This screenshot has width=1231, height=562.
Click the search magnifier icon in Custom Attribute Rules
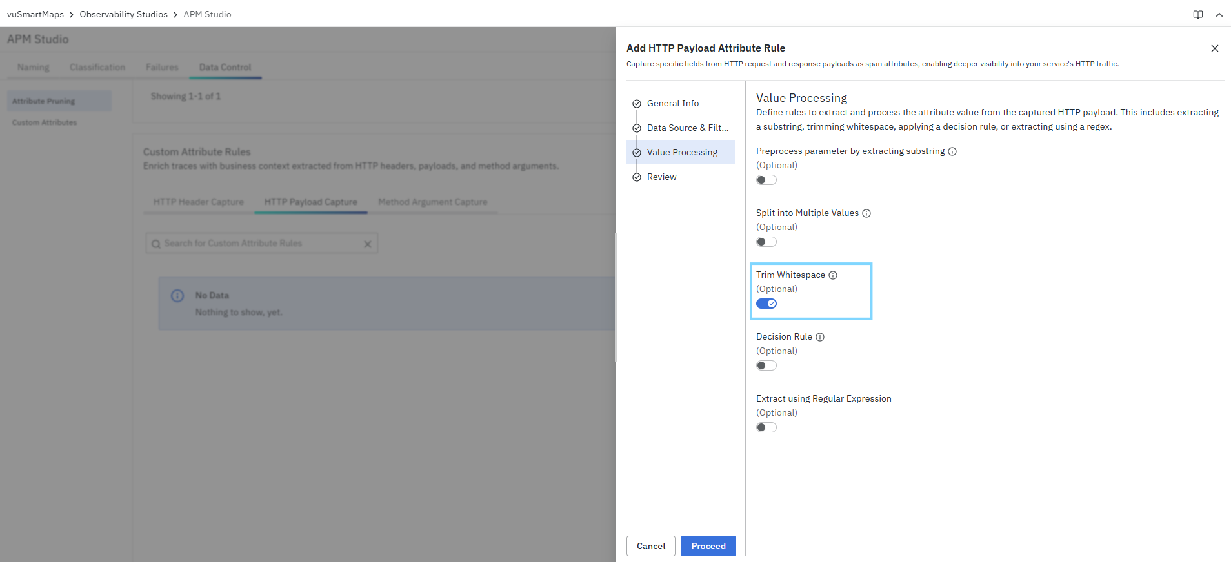click(155, 244)
